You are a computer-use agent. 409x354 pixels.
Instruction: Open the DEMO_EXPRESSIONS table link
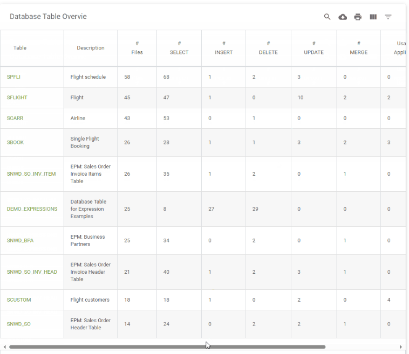point(32,209)
